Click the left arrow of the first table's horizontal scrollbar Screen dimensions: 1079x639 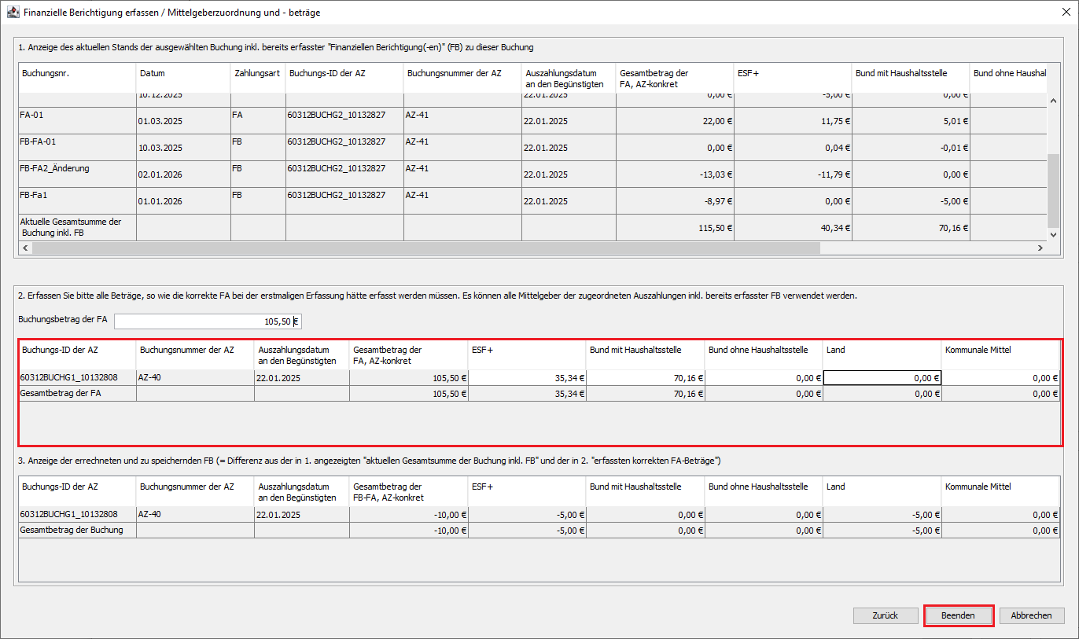tap(24, 248)
